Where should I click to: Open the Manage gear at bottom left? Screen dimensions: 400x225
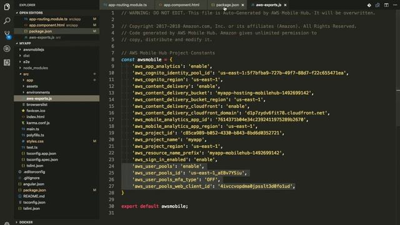[7, 223]
